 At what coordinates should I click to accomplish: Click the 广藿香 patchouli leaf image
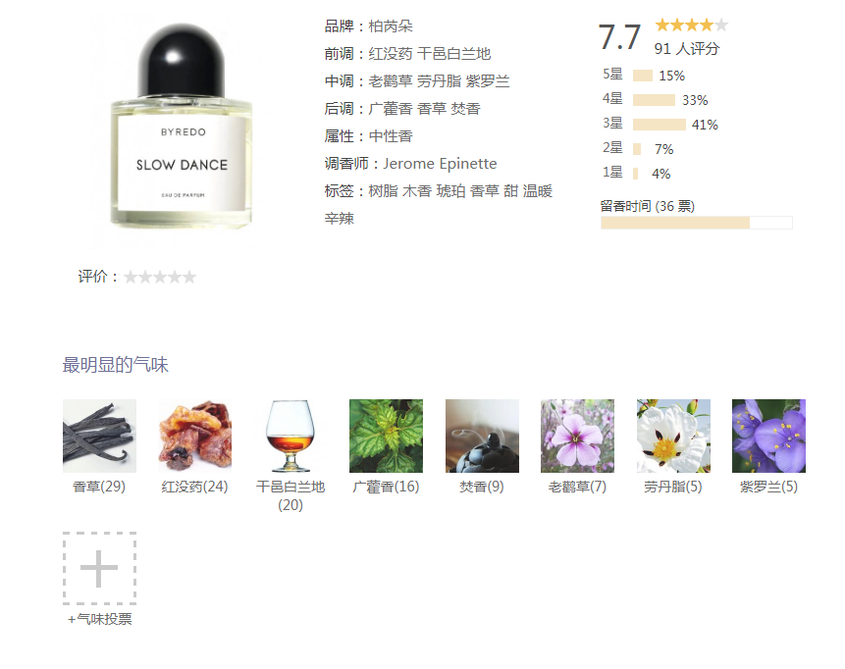click(x=386, y=436)
